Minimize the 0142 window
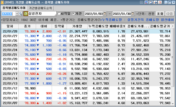The image size is (176, 107). [x=166, y=2]
